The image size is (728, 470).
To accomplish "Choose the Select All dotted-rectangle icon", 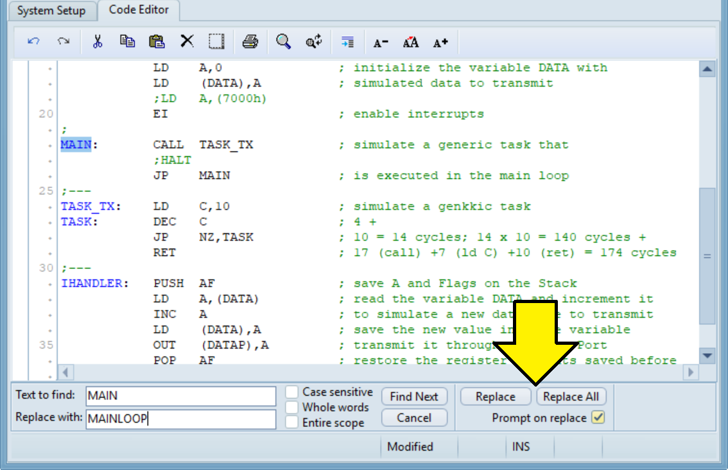I will click(216, 42).
